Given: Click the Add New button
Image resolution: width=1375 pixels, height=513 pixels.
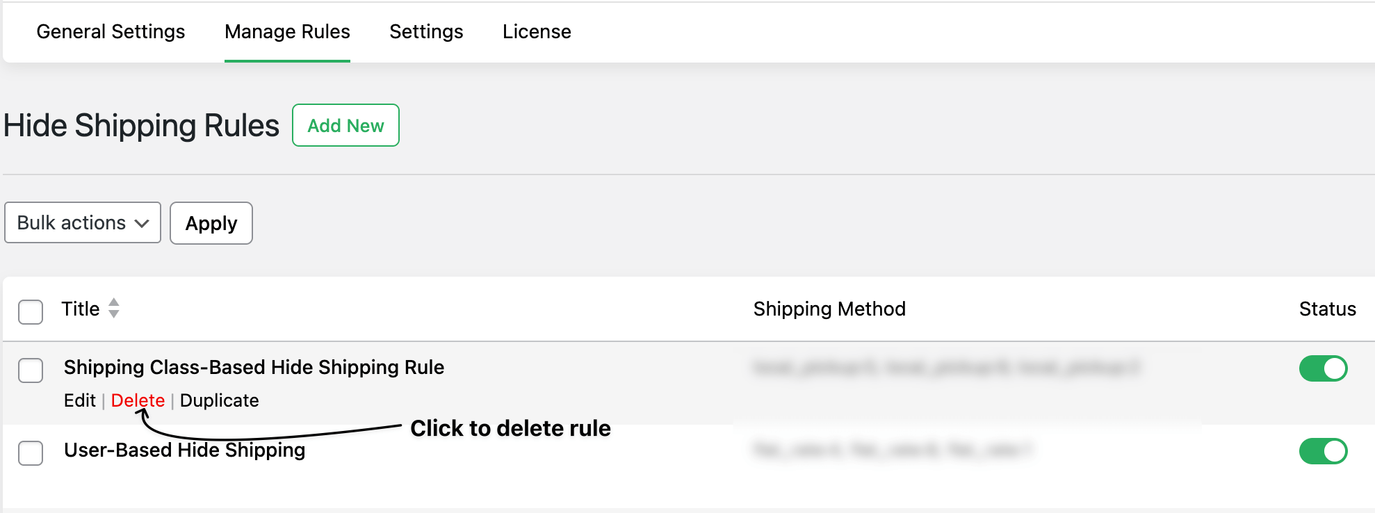Looking at the screenshot, I should point(345,125).
